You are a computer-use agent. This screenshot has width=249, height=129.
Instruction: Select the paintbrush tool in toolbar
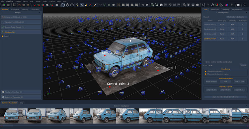click(95, 5)
